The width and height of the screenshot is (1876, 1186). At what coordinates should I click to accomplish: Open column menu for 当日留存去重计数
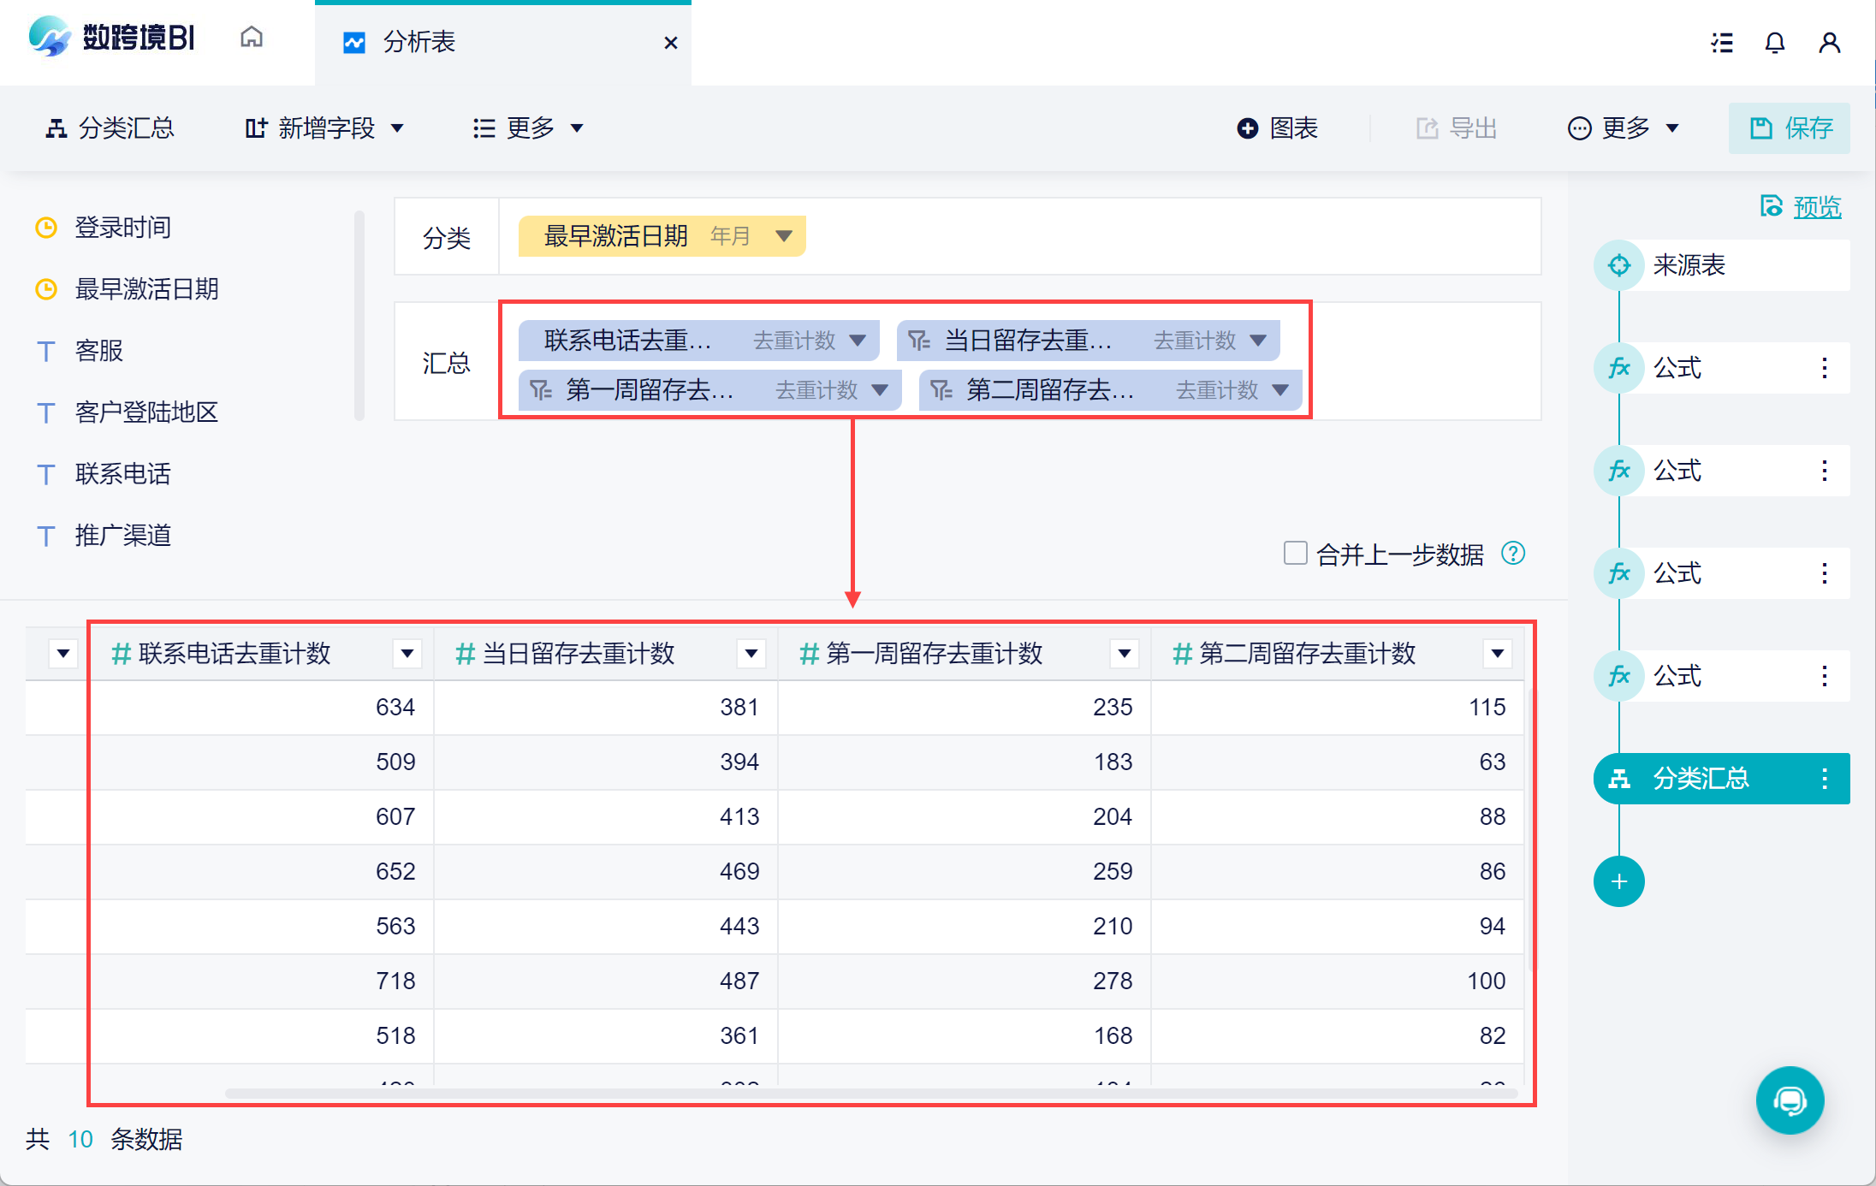click(x=751, y=654)
